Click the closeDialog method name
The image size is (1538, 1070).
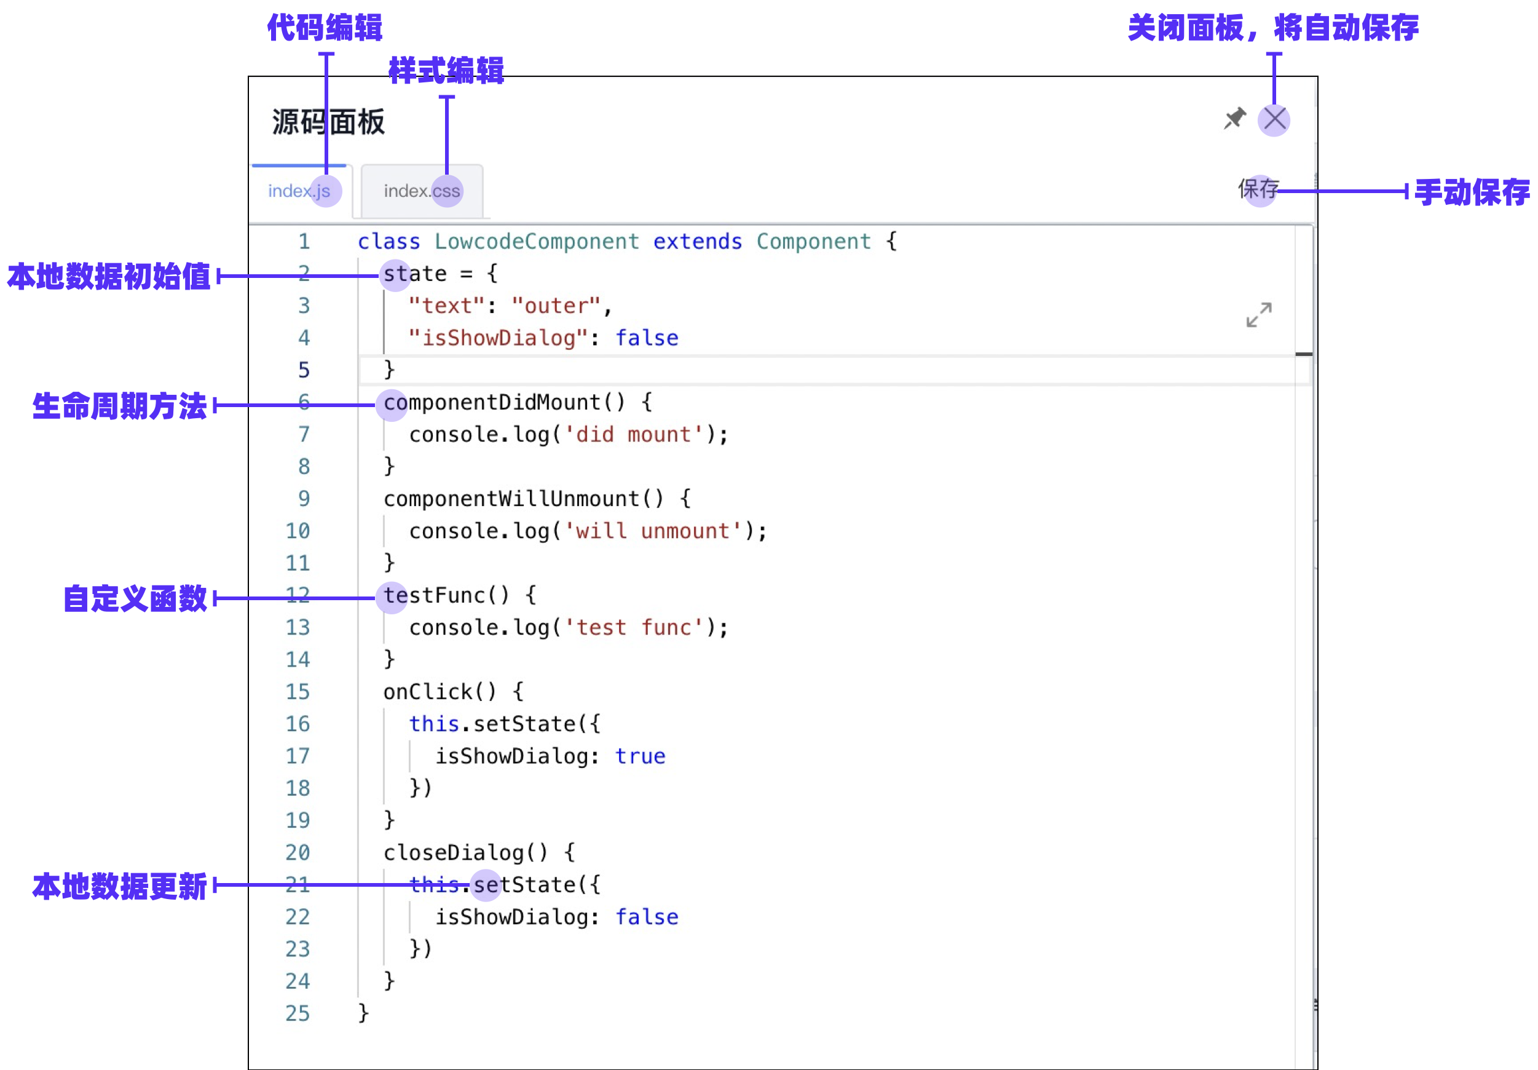click(x=454, y=852)
